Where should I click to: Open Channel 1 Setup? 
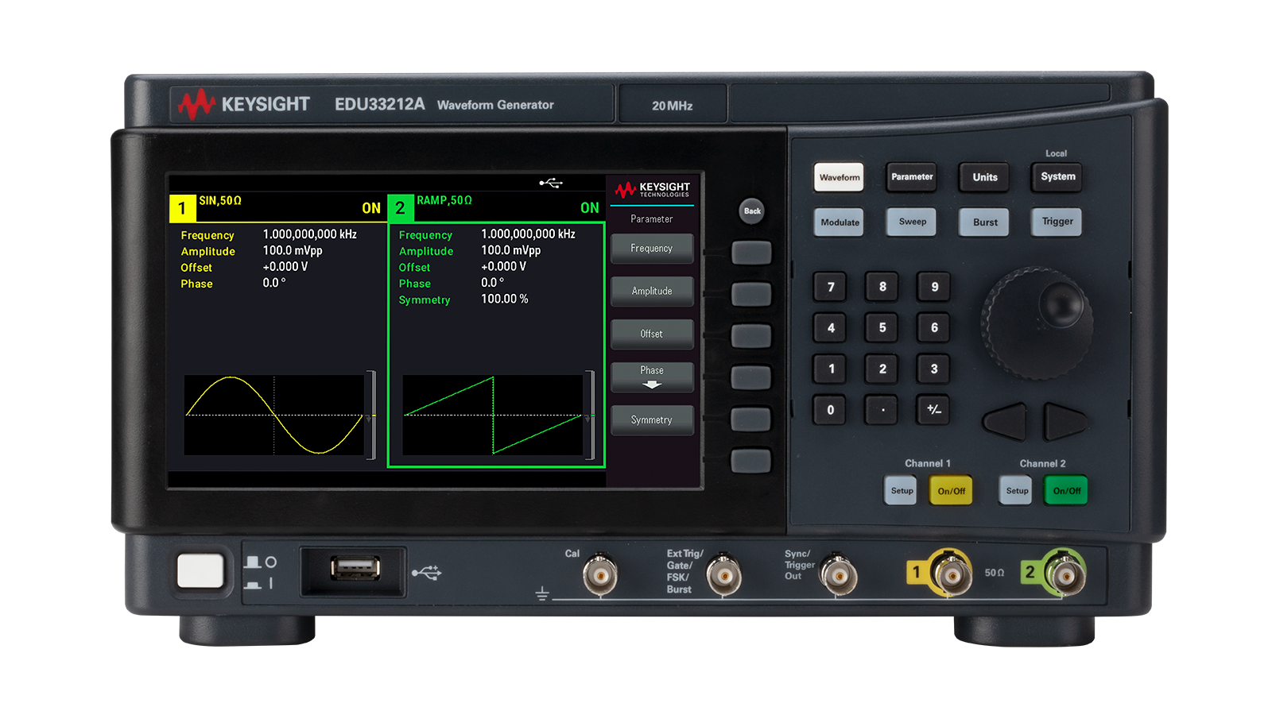[900, 491]
